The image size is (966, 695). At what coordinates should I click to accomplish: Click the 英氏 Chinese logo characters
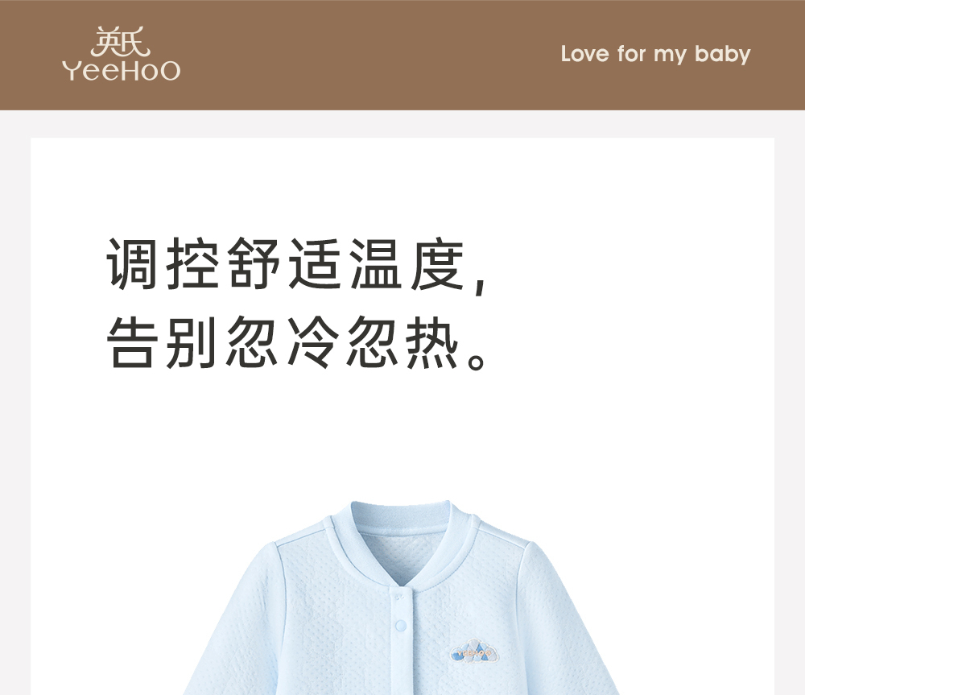[x=121, y=42]
